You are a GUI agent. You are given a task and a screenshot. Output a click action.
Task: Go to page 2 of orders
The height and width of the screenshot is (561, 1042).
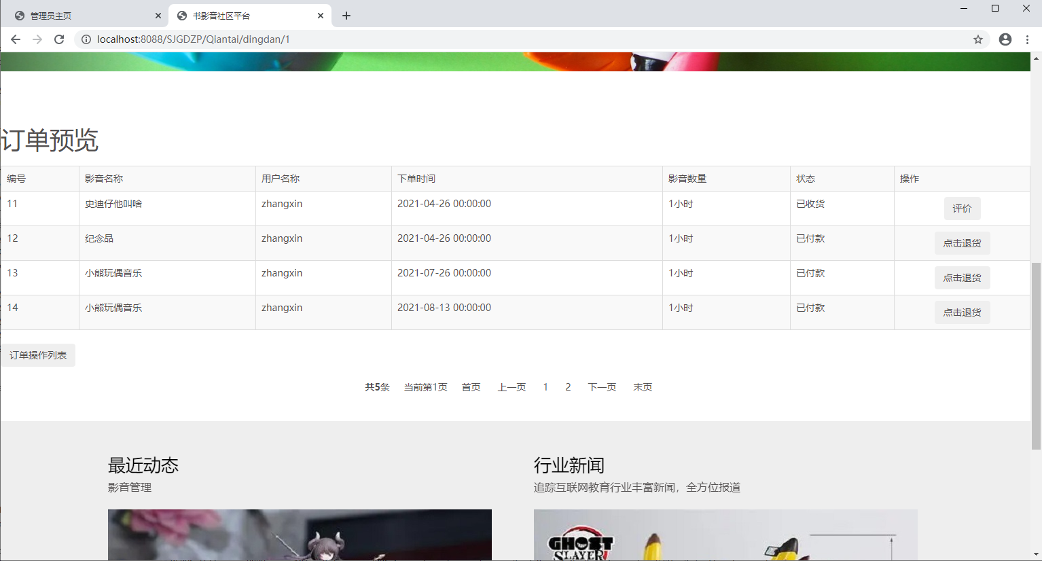pos(568,387)
